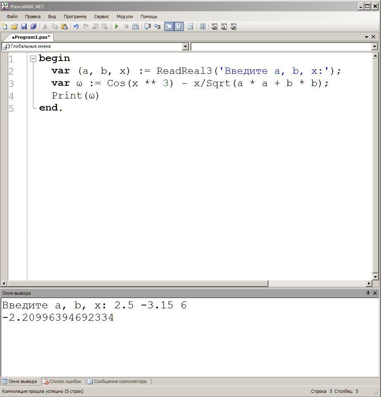
Task: Switch to the Список ошибок tab
Action: point(62,381)
